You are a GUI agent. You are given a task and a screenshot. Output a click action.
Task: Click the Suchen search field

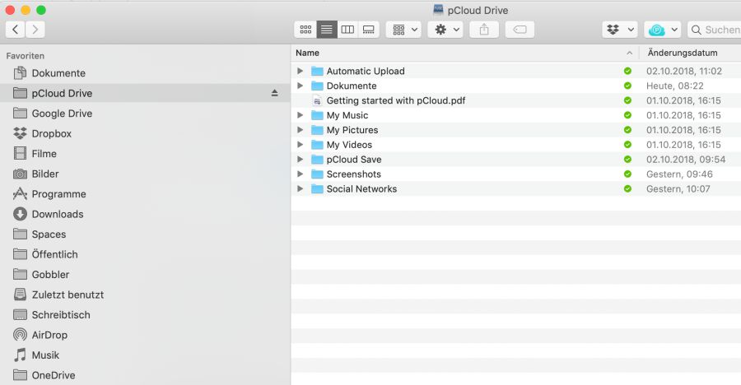click(x=715, y=30)
